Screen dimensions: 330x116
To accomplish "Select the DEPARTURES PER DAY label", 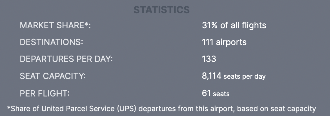I will pos(66,59).
